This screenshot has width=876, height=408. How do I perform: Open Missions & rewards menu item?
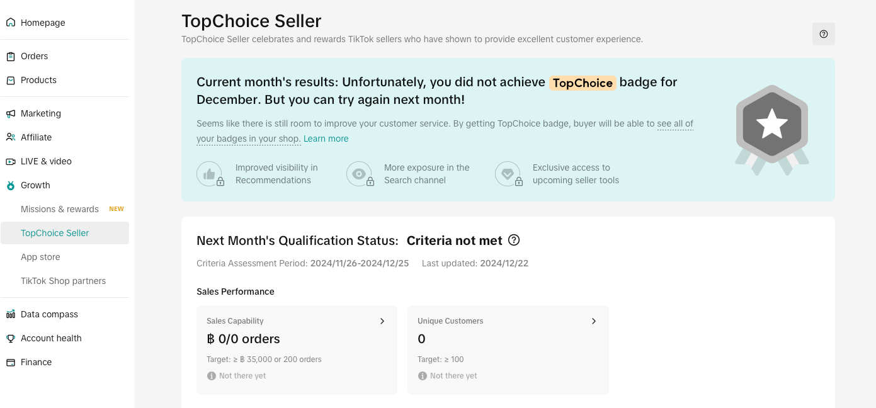(60, 209)
